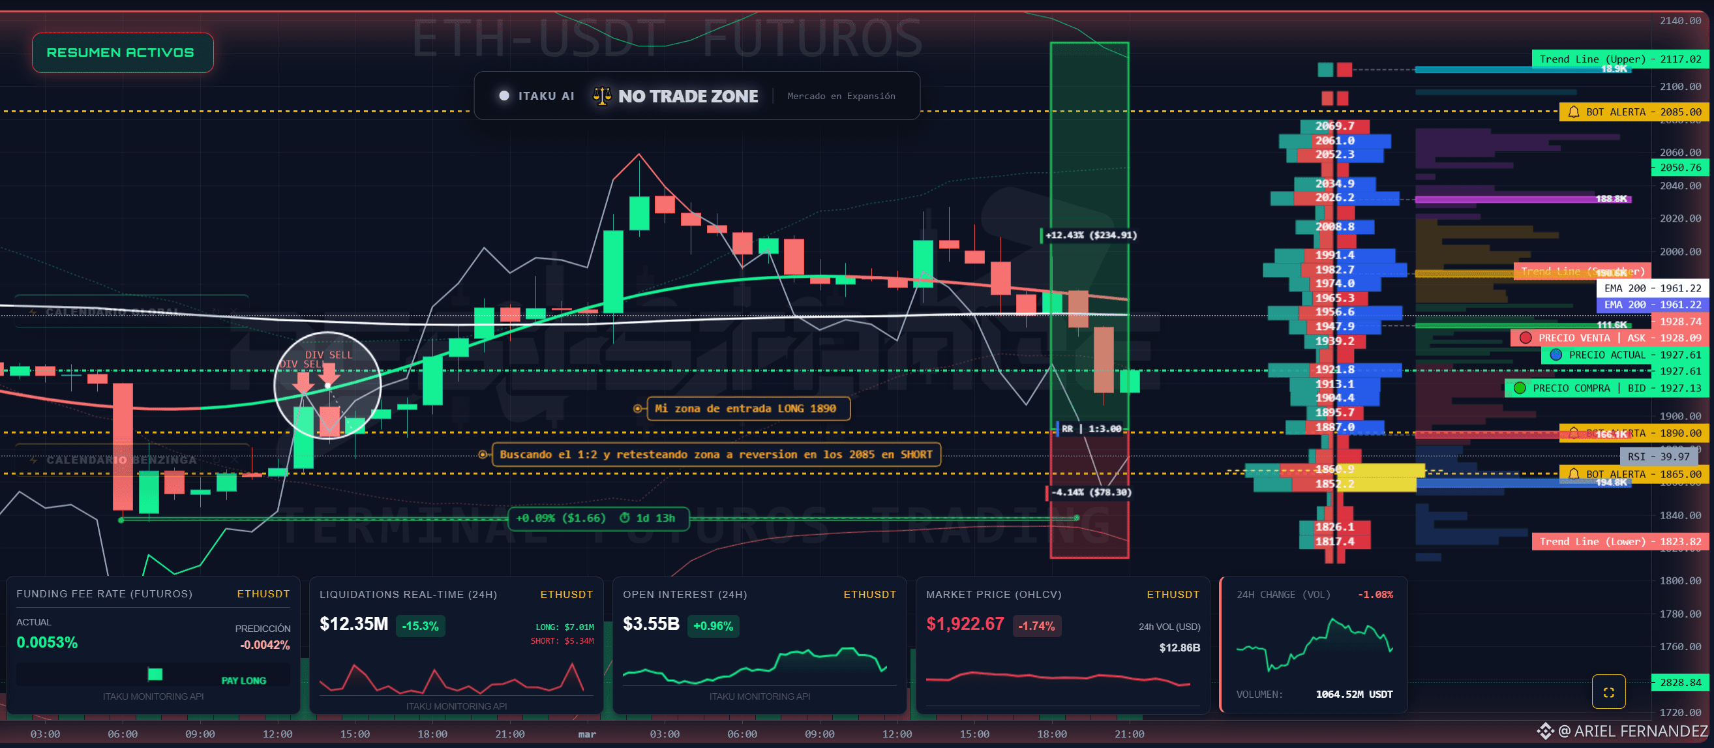Open the RESUMEN ACTIVOS panel button
1714x748 pixels.
tap(123, 53)
